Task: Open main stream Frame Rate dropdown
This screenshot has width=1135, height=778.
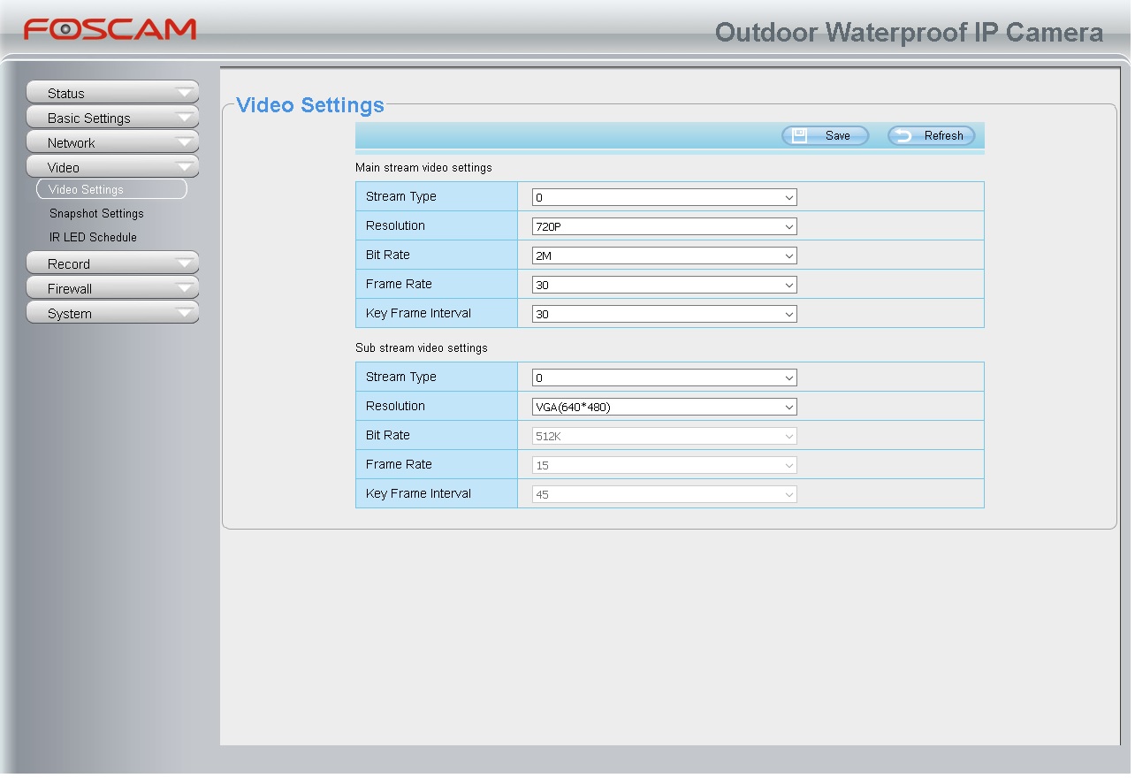Action: click(664, 285)
